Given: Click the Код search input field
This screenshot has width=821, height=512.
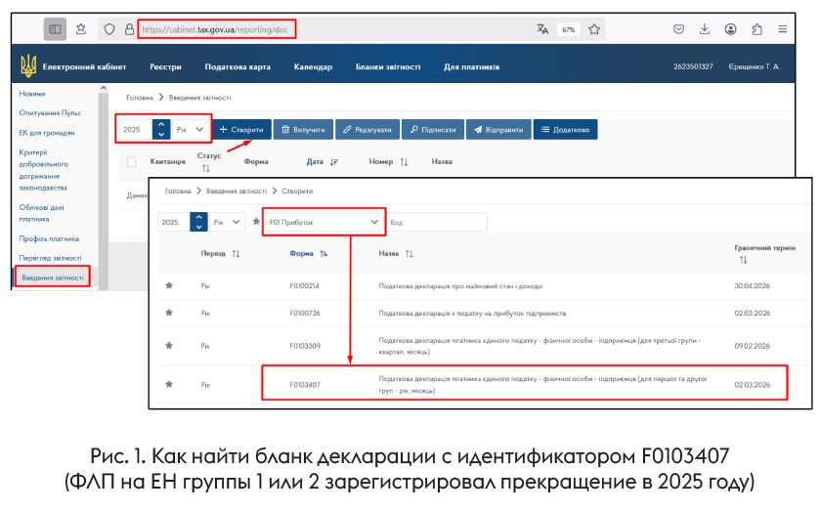Looking at the screenshot, I should coord(436,222).
